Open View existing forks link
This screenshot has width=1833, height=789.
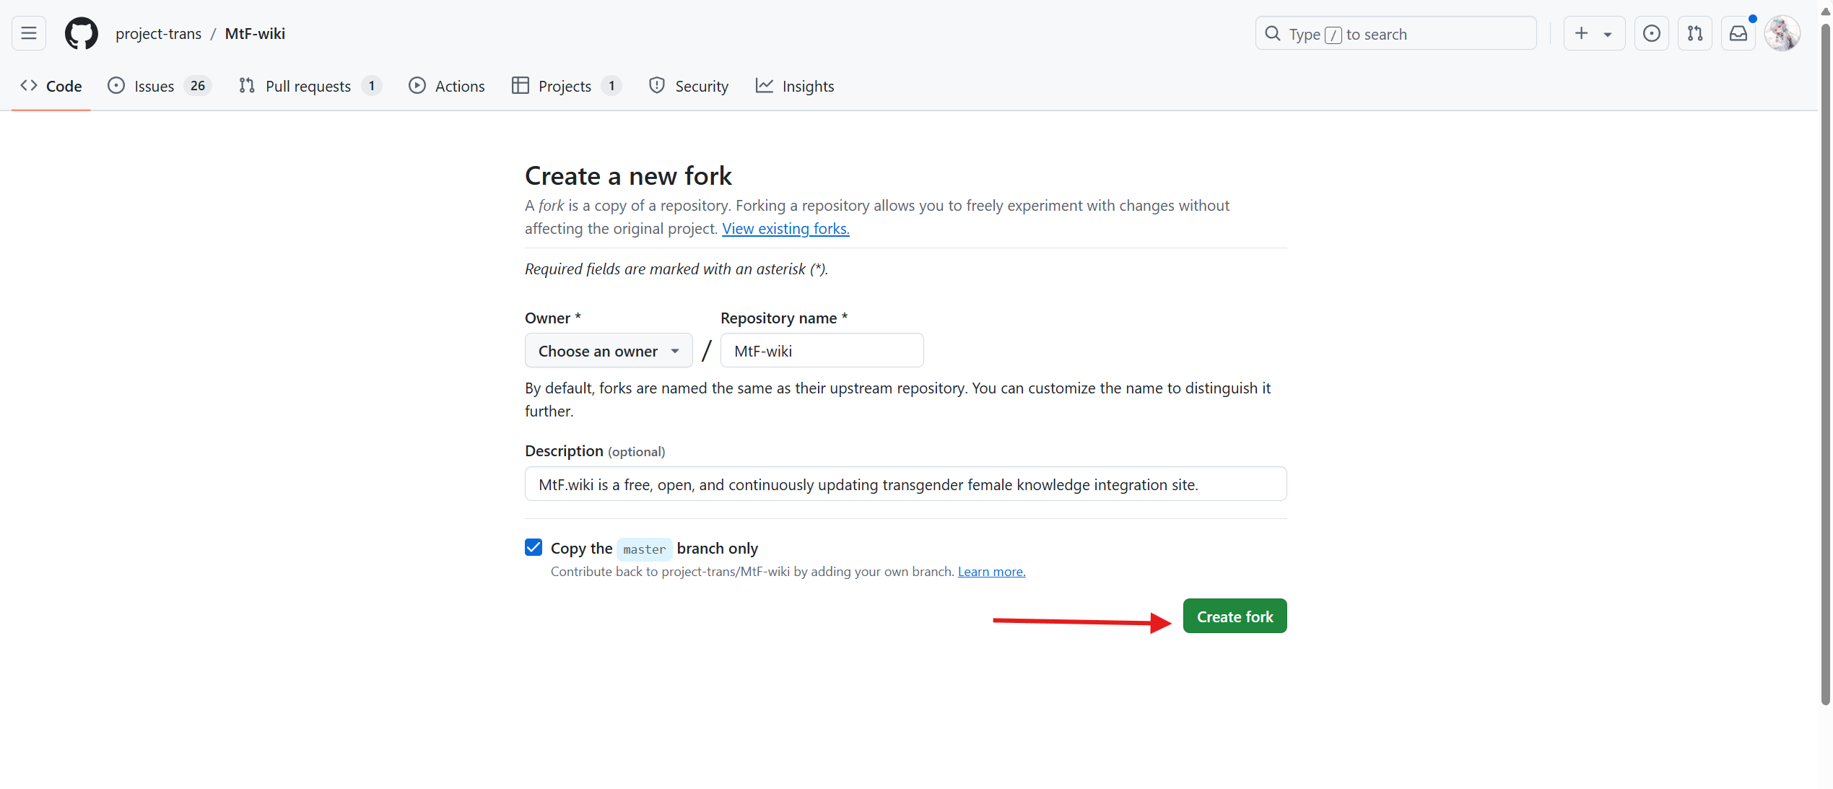click(x=785, y=229)
